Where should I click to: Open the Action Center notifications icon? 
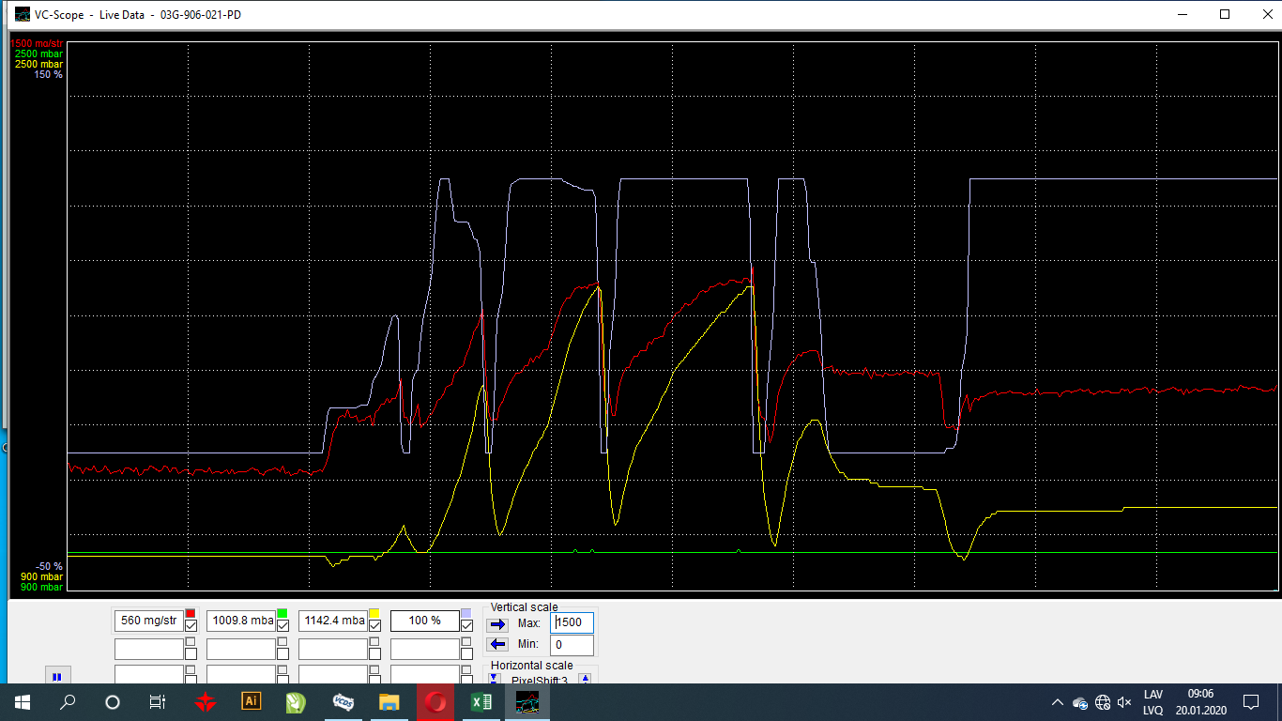(1251, 702)
